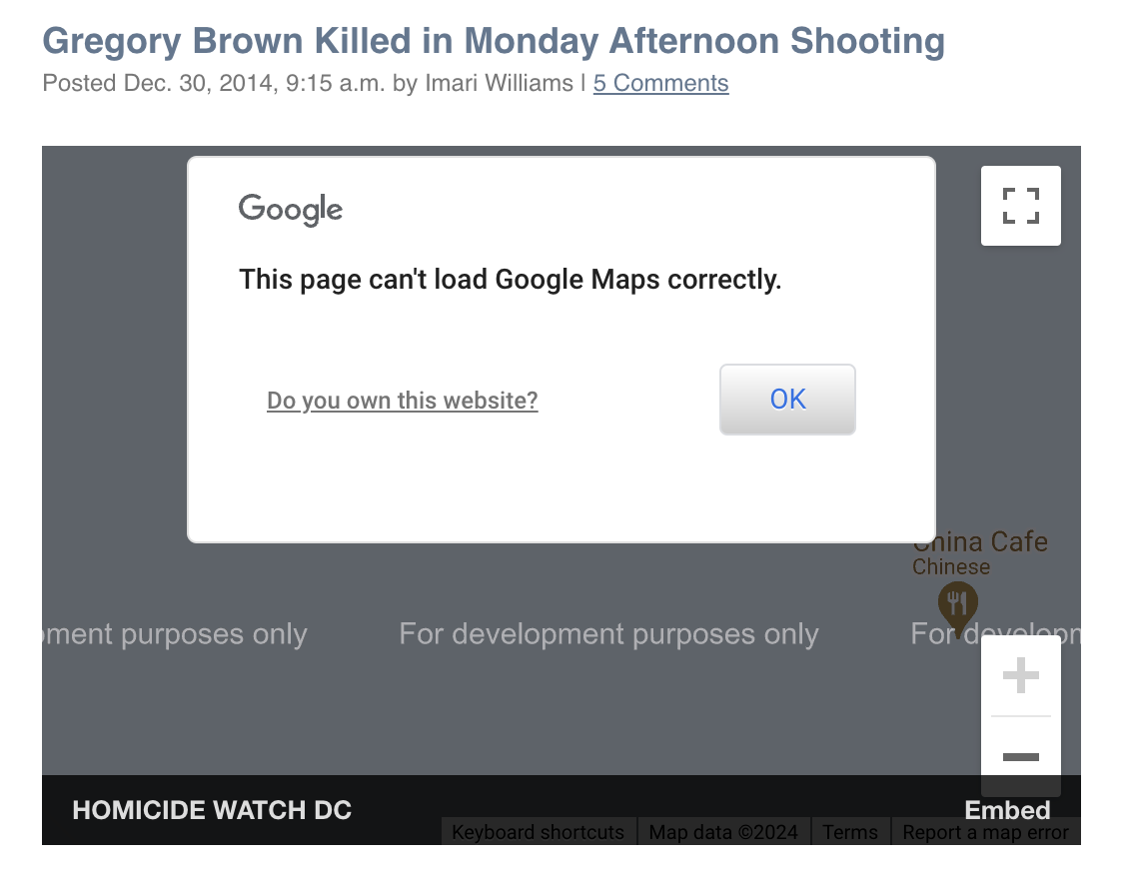The width and height of the screenshot is (1131, 889).
Task: Open the 'Do you own this website?' link
Action: point(402,401)
